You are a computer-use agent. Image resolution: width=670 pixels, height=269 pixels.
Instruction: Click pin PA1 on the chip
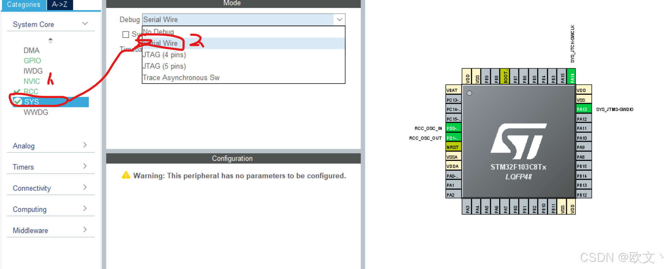[453, 185]
